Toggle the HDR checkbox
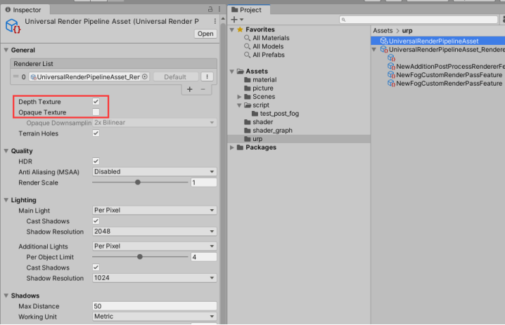This screenshot has height=325, width=505. (x=96, y=161)
